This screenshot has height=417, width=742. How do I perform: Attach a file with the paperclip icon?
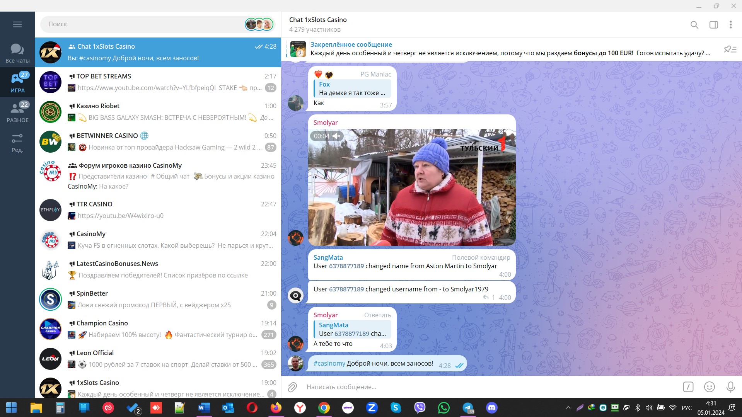(292, 387)
